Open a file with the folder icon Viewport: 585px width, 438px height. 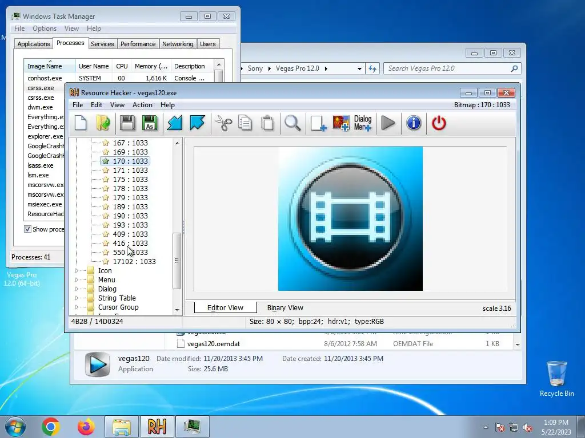point(103,123)
